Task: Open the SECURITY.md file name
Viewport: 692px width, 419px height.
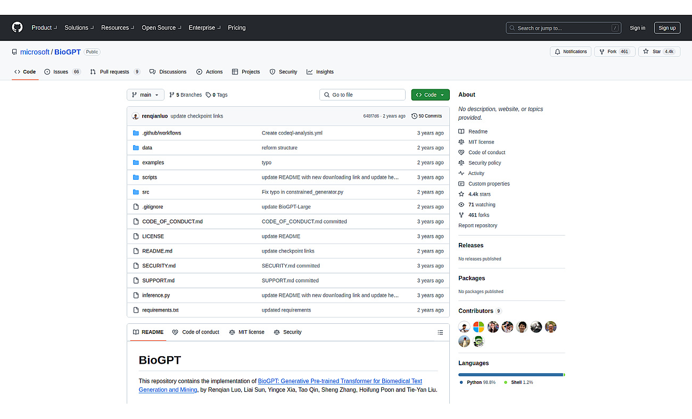Action: (x=159, y=266)
